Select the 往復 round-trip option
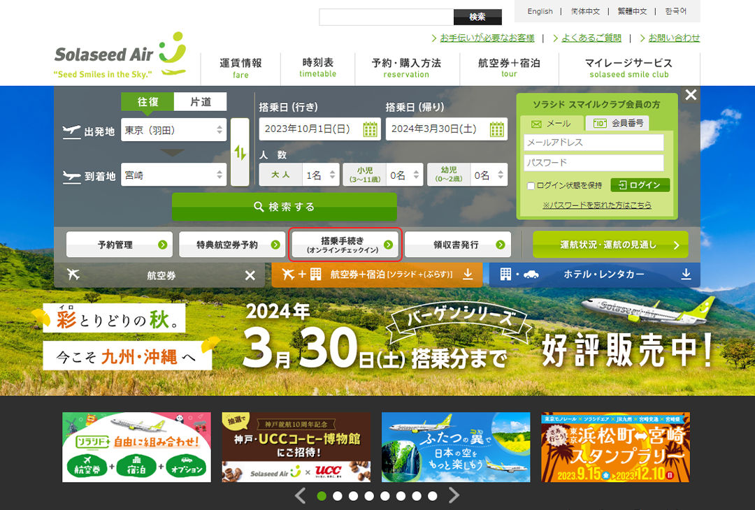 148,102
